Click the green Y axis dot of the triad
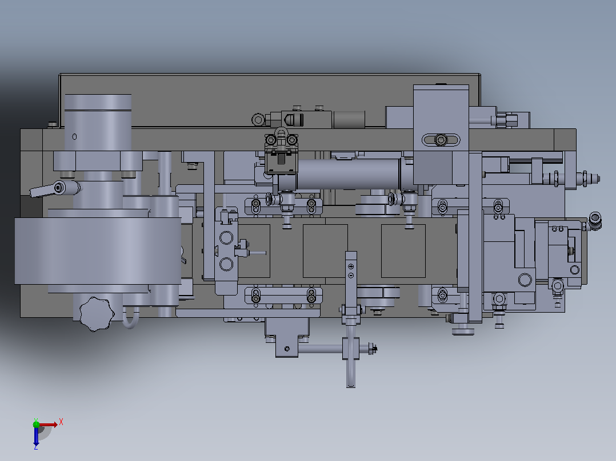616x461 pixels. [x=36, y=424]
